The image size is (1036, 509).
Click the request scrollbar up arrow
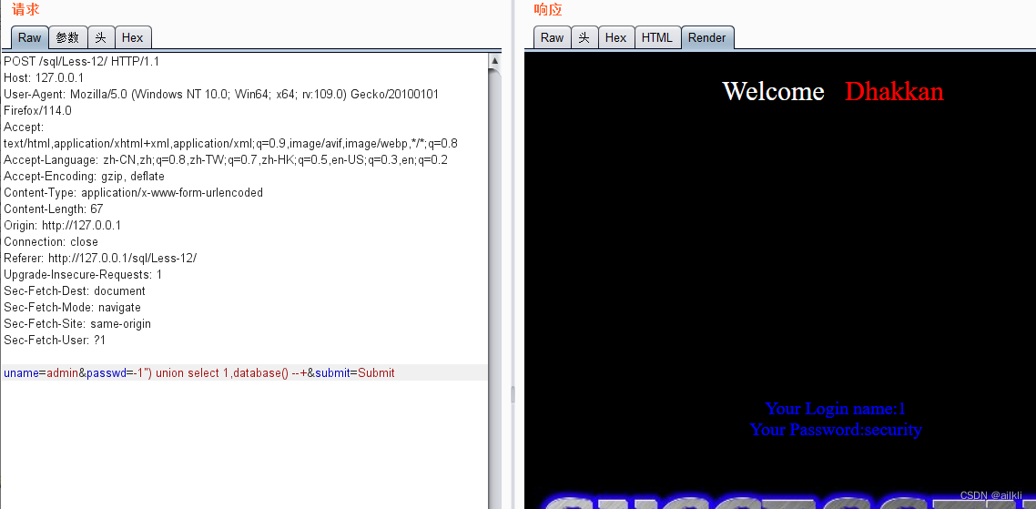point(494,61)
